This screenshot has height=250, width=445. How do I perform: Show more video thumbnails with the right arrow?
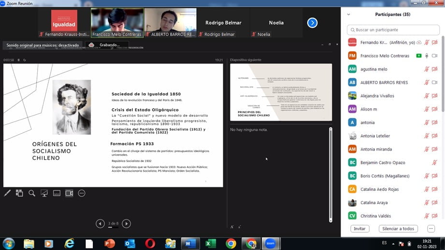pos(312,23)
